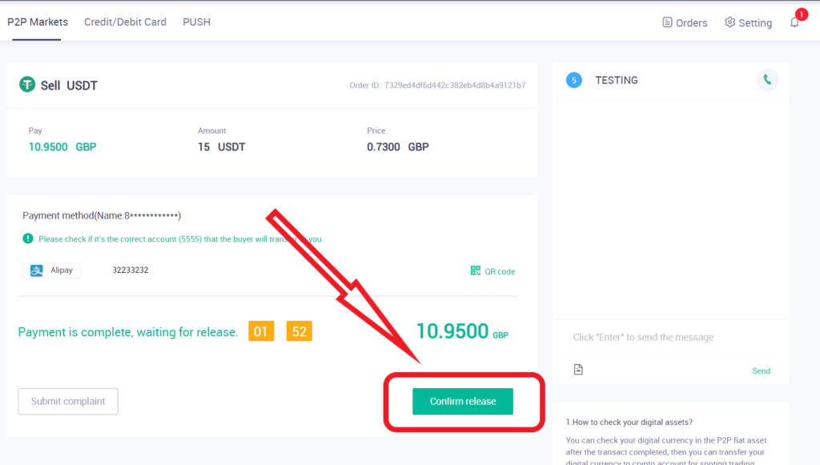Open the Setting menu
Screen dimensions: 820x465
[748, 22]
